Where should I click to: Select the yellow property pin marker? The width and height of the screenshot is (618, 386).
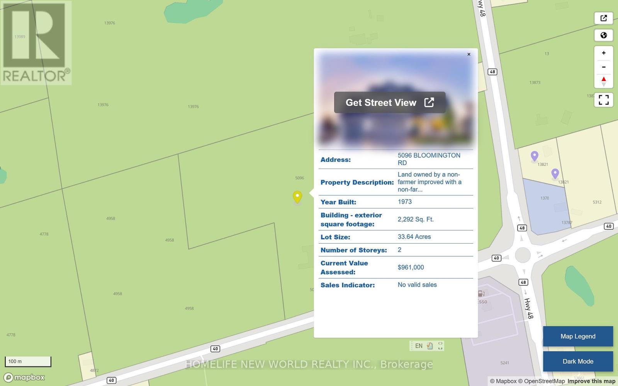coord(297,196)
